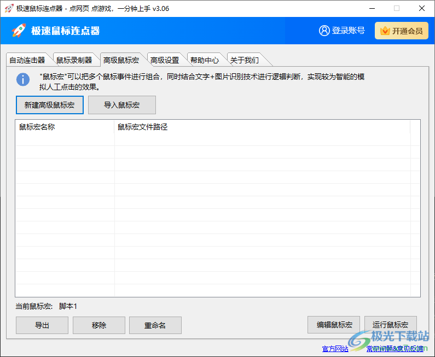Click the blue info icon beside the description
The height and width of the screenshot is (357, 435).
coord(23,80)
